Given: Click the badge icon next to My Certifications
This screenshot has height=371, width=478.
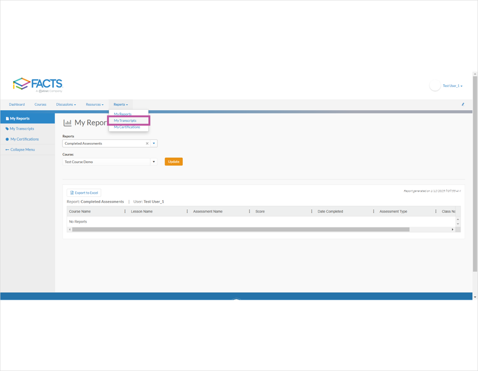Looking at the screenshot, I should 6,139.
